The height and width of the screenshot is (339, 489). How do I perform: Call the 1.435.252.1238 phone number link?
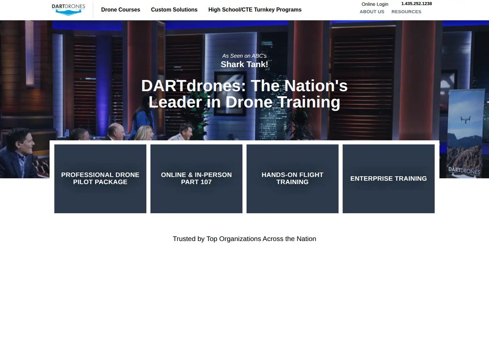pos(417,4)
